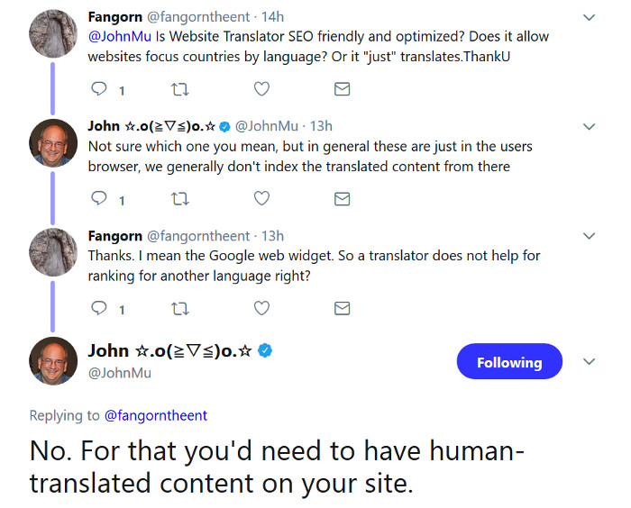Open more options for John's 13h tweet
Viewport: 631px width, 508px height.
[x=590, y=126]
